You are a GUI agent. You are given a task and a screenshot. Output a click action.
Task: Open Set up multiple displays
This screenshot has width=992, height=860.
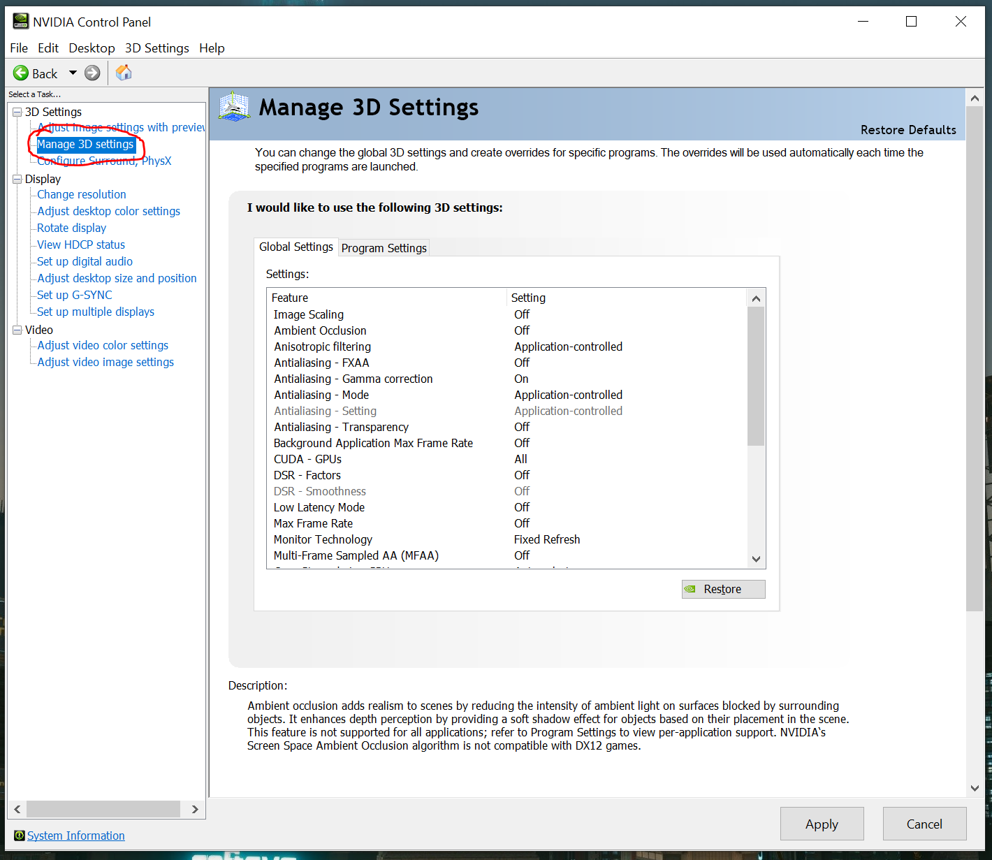(x=96, y=312)
